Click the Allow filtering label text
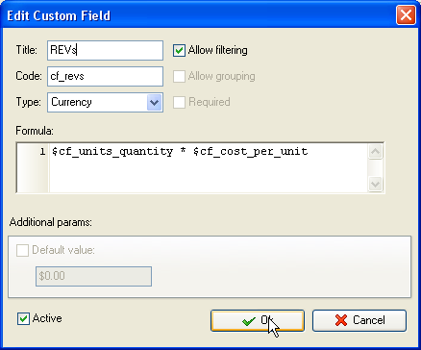This screenshot has width=421, height=350. click(218, 50)
